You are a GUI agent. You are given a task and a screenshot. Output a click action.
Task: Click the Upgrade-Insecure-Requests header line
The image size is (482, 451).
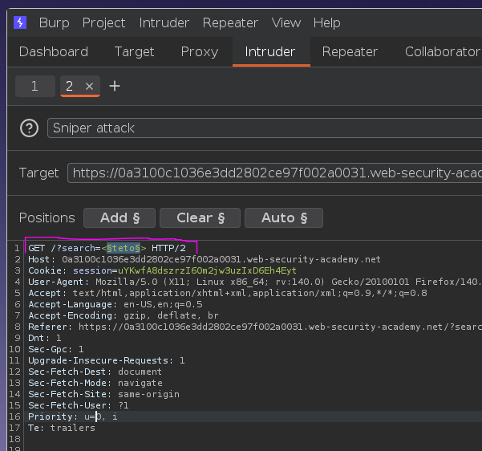pyautogui.click(x=107, y=360)
